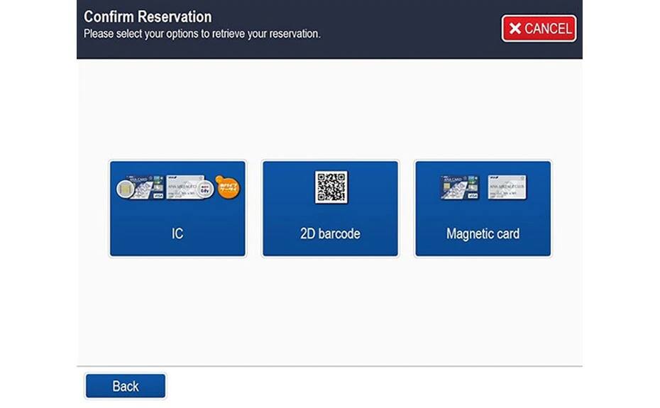Tap the Edy logo on IC tile
The width and height of the screenshot is (660, 408).
pos(206,189)
